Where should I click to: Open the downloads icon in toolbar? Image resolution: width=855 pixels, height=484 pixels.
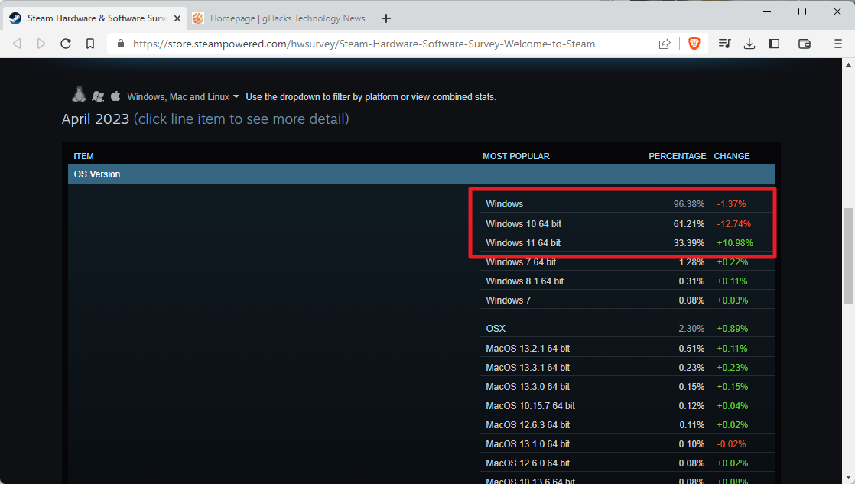pos(749,44)
